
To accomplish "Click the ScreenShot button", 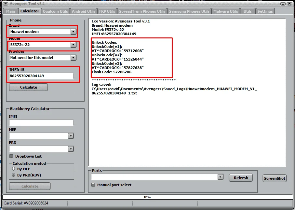I will [x=275, y=178].
